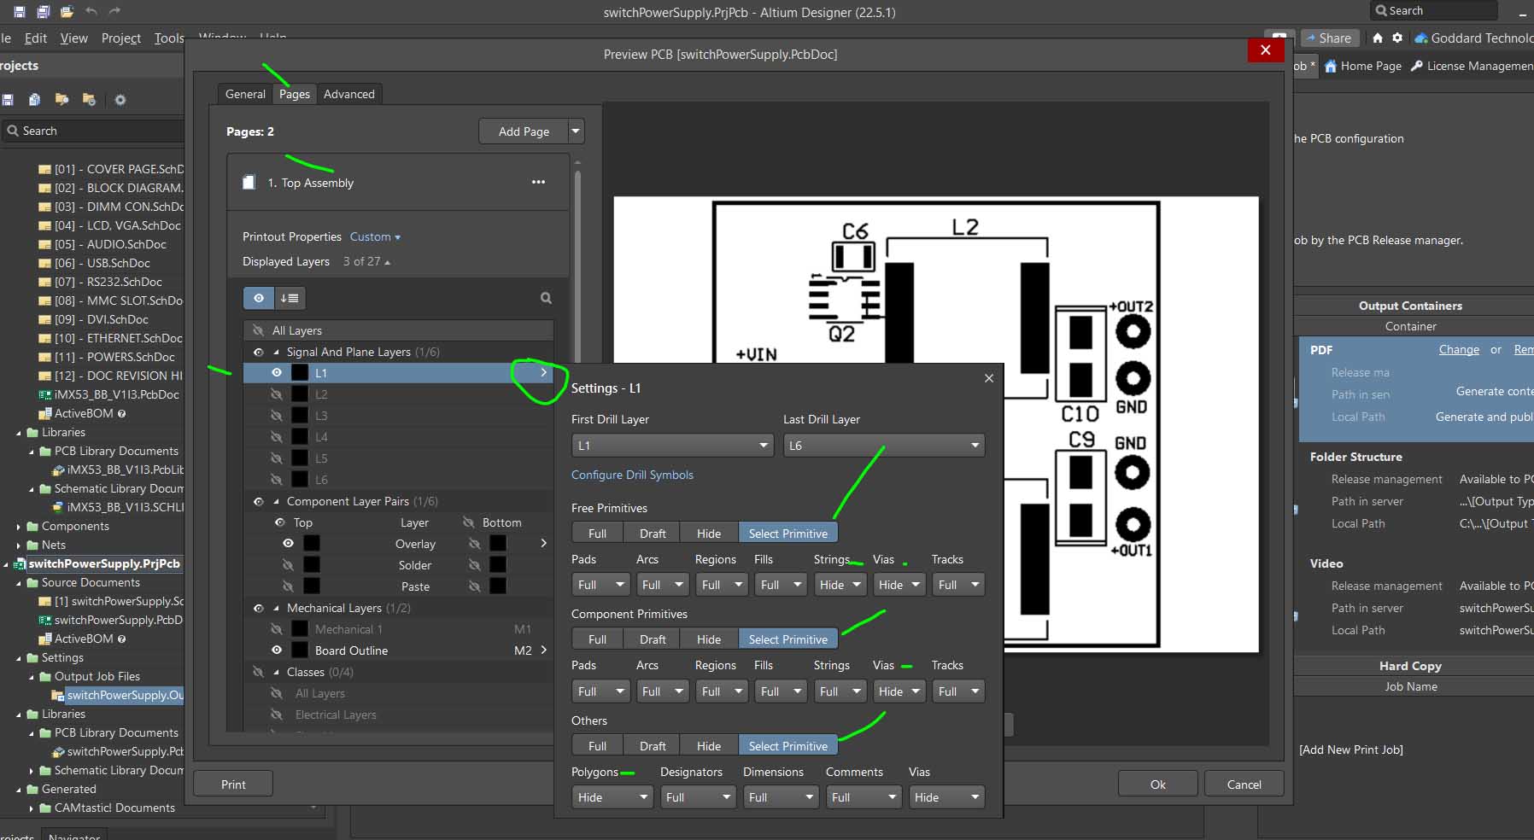Click the layer sort order icon
The width and height of the screenshot is (1534, 840).
290,298
